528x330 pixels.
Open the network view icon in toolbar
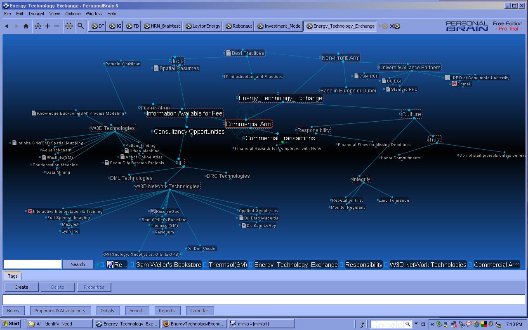click(x=38, y=26)
